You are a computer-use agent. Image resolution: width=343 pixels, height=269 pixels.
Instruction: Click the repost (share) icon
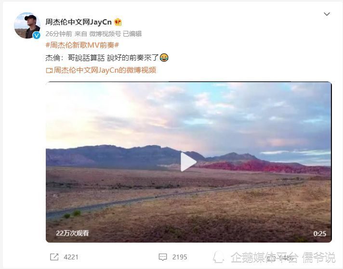(54, 257)
